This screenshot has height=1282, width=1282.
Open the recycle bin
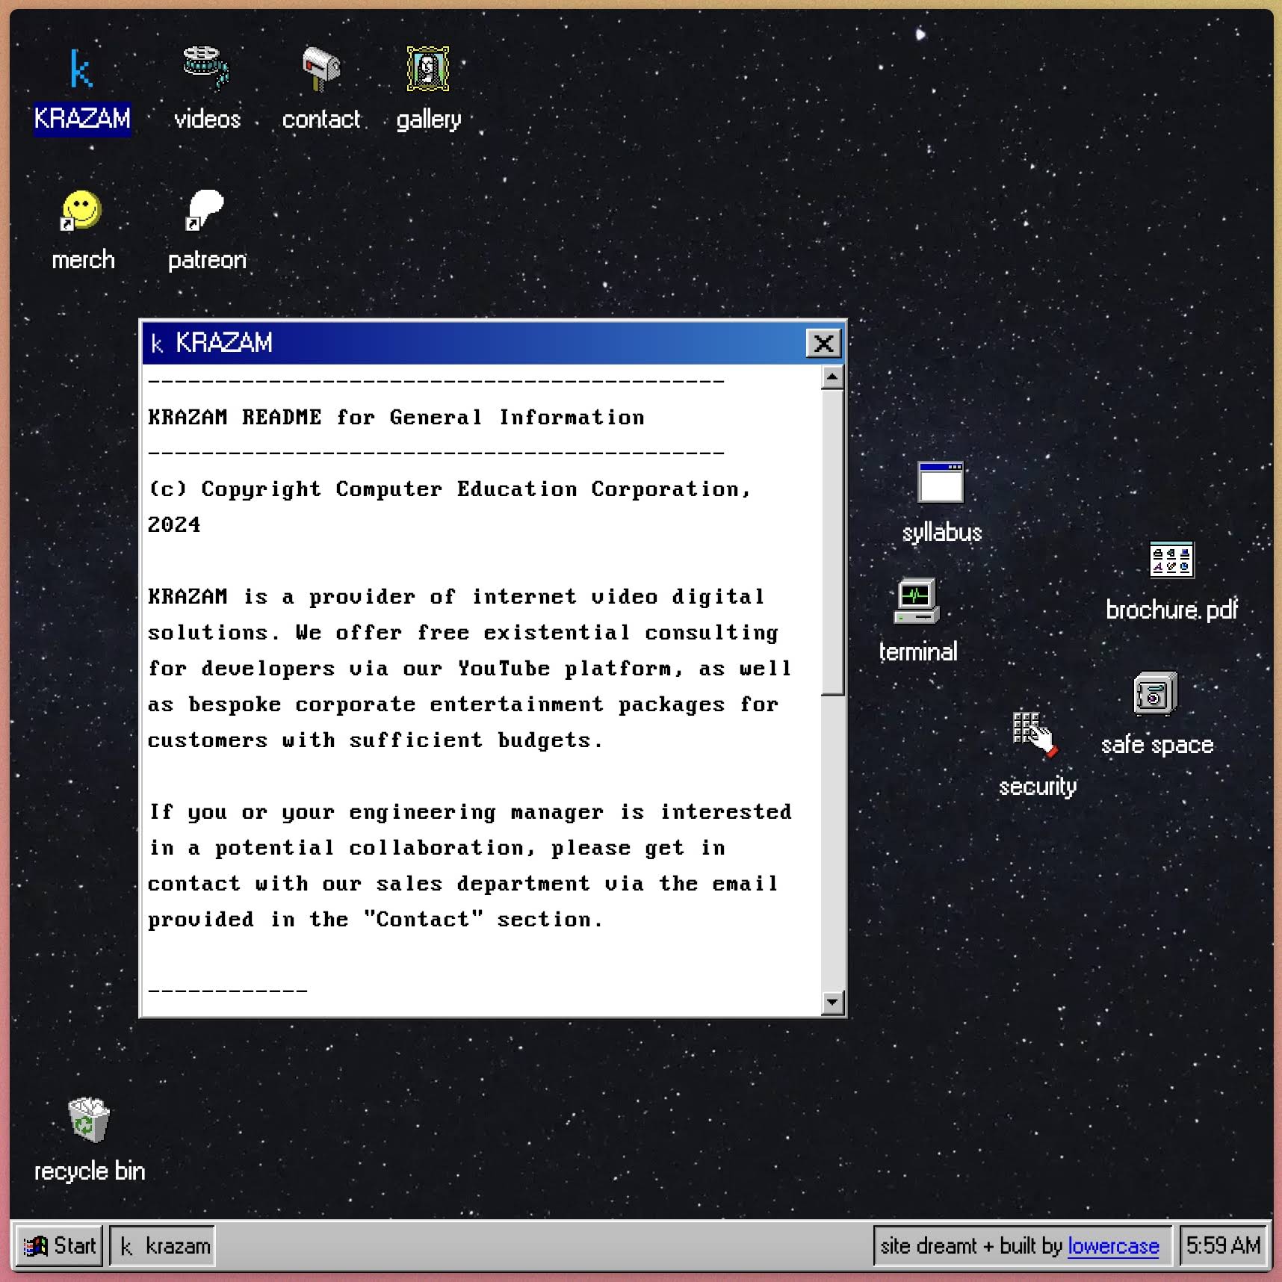click(89, 1120)
